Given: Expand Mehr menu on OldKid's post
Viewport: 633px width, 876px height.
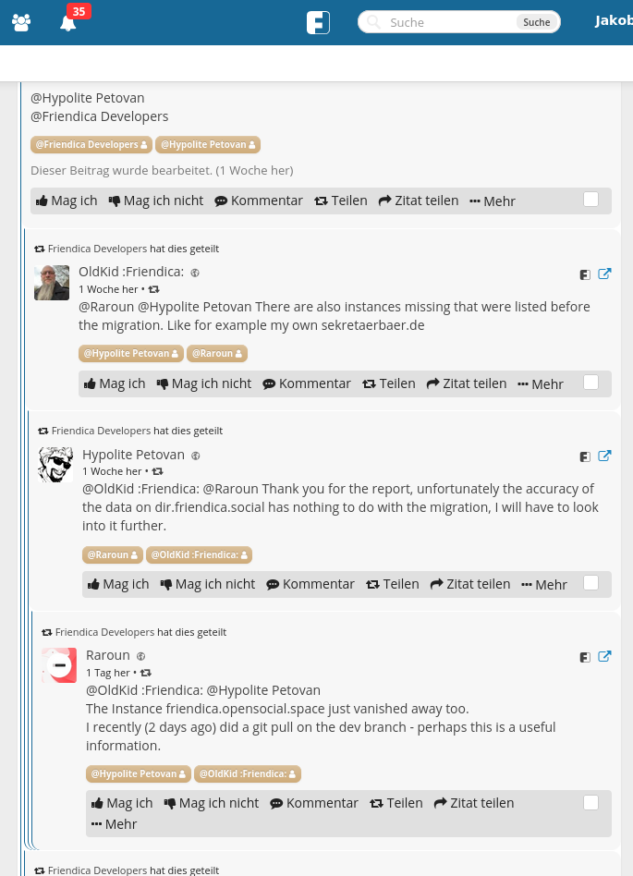Looking at the screenshot, I should coord(541,384).
